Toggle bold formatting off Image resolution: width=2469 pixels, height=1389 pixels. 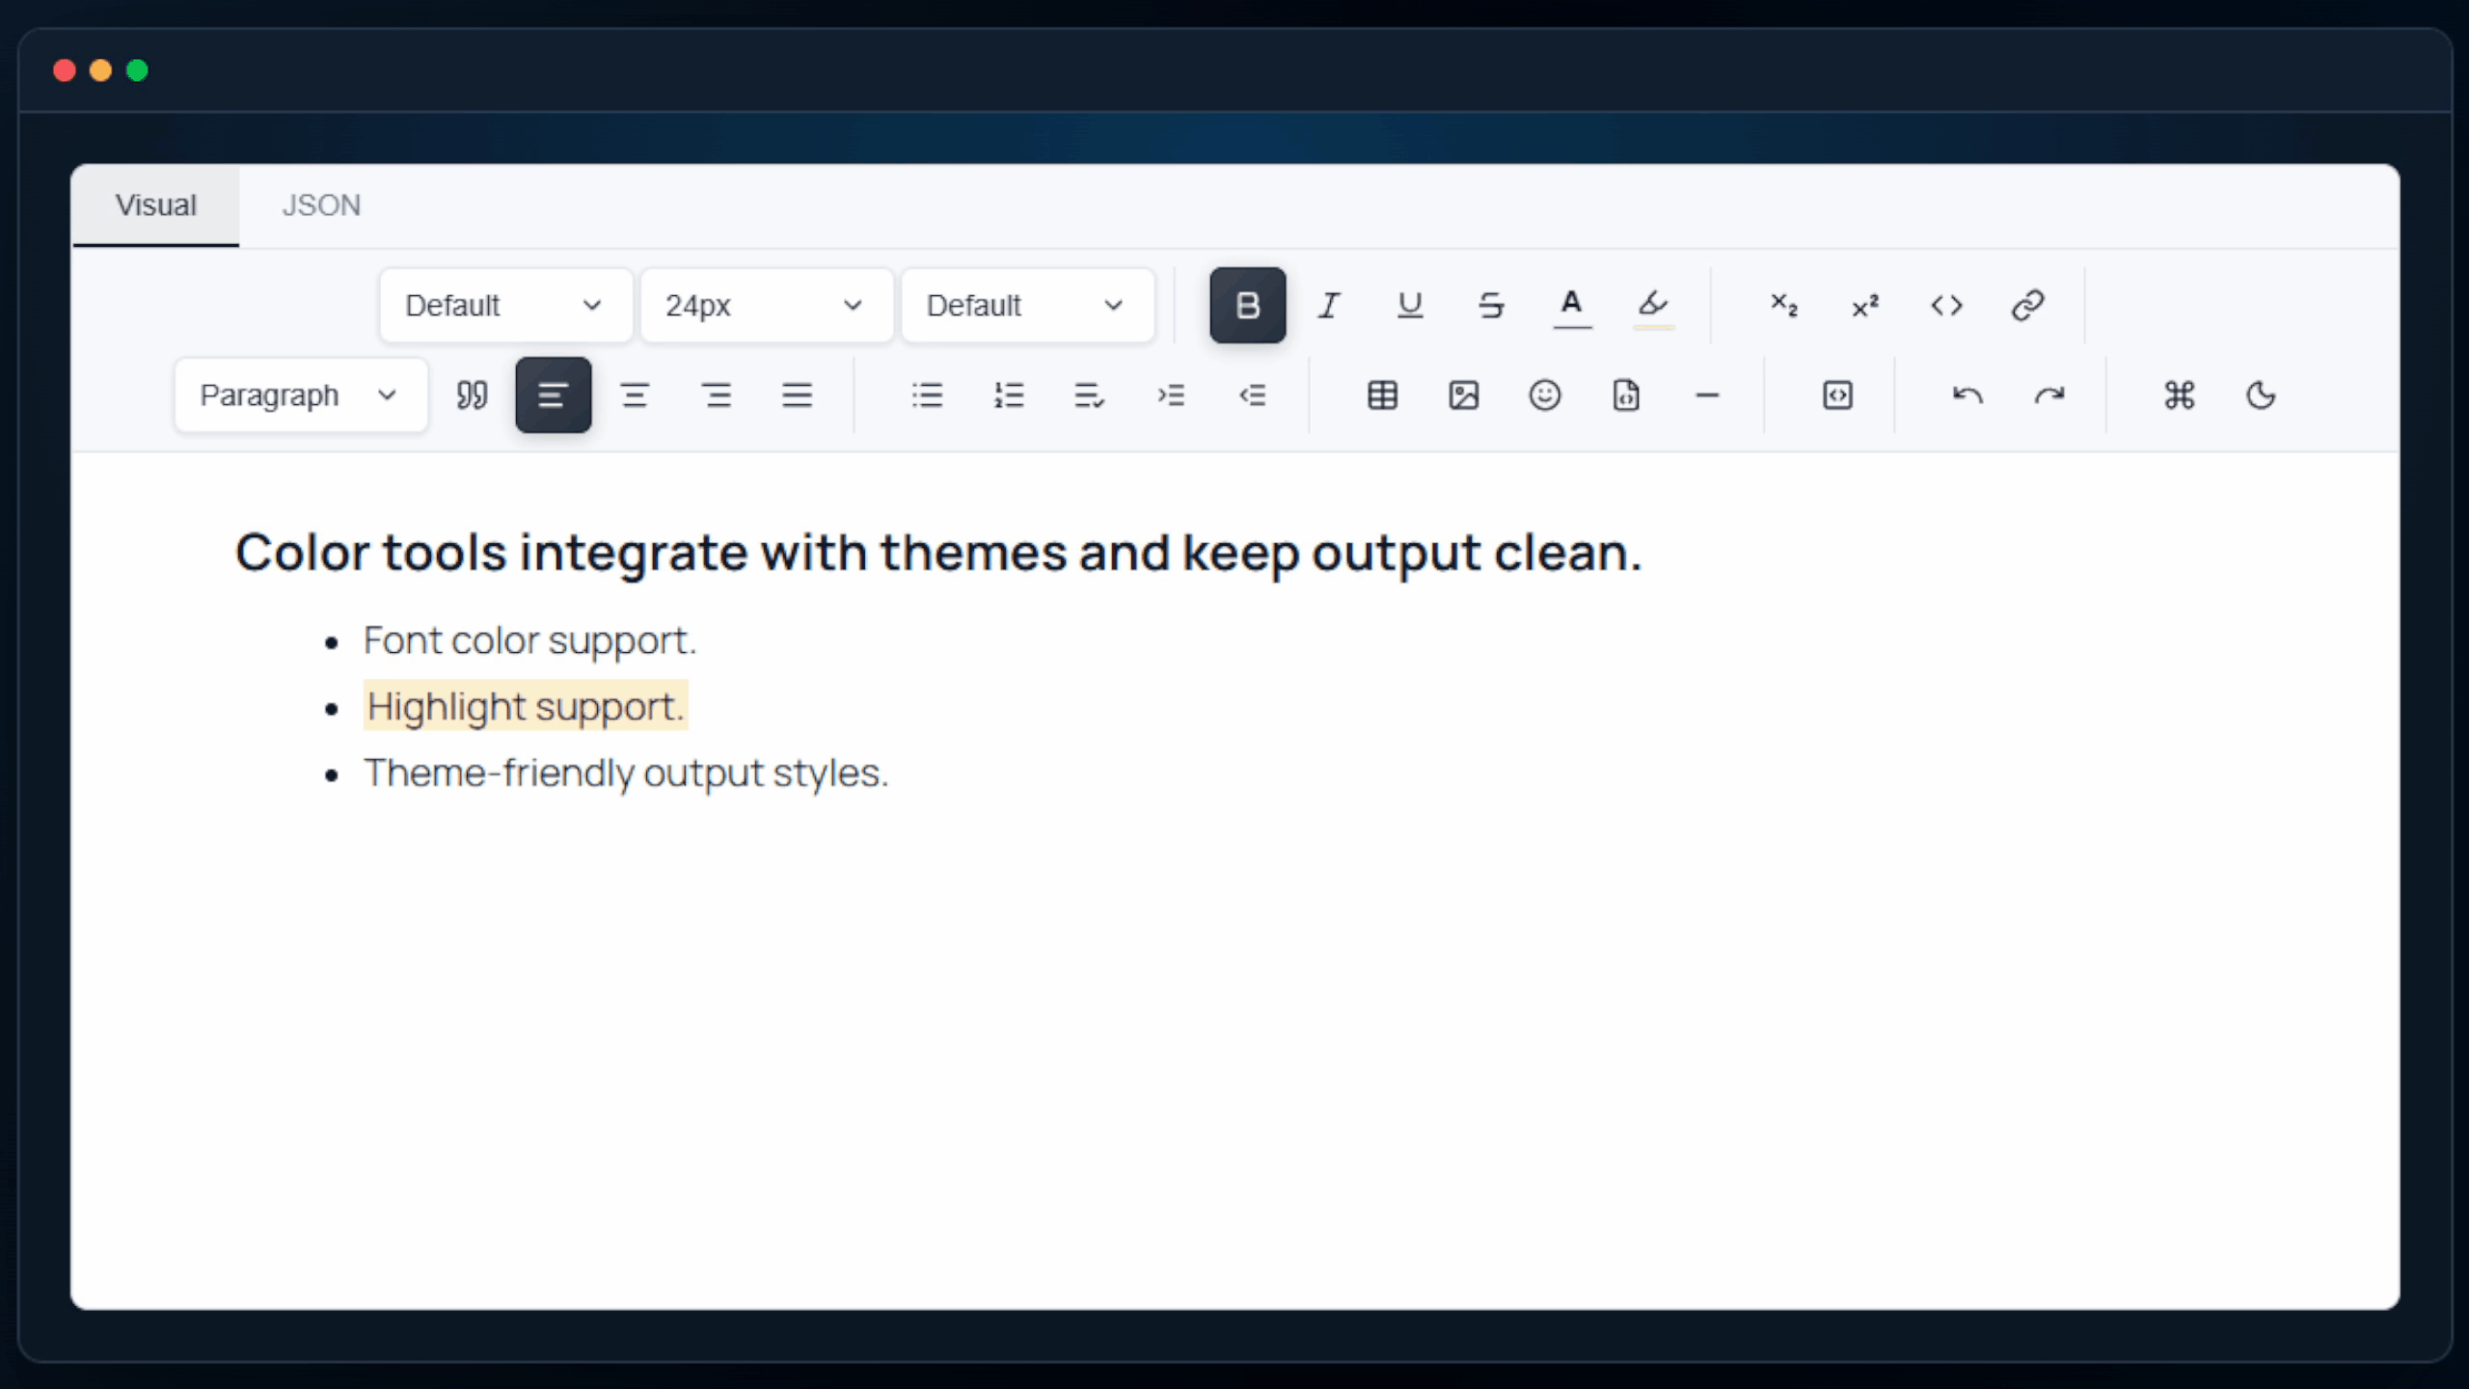click(1247, 306)
